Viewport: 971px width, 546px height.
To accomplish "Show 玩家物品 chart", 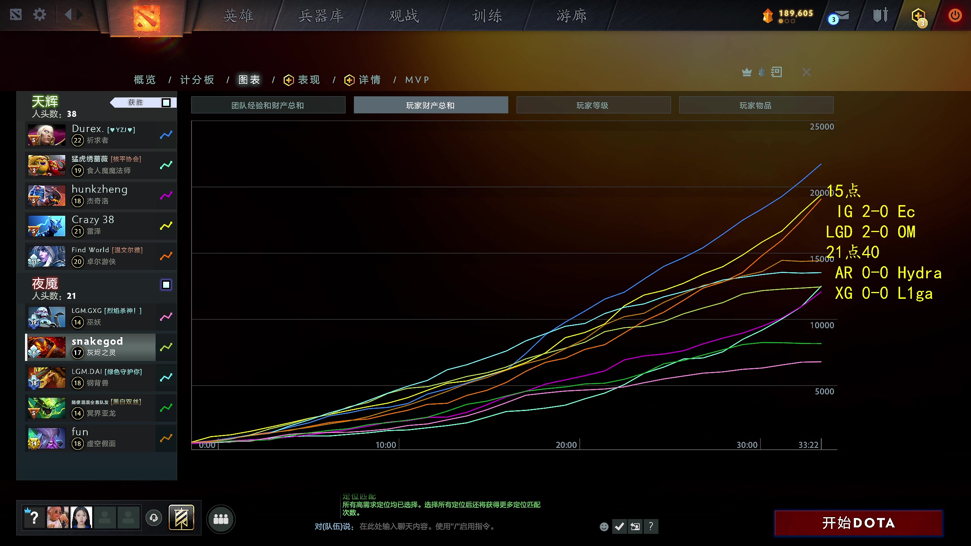I will click(756, 105).
